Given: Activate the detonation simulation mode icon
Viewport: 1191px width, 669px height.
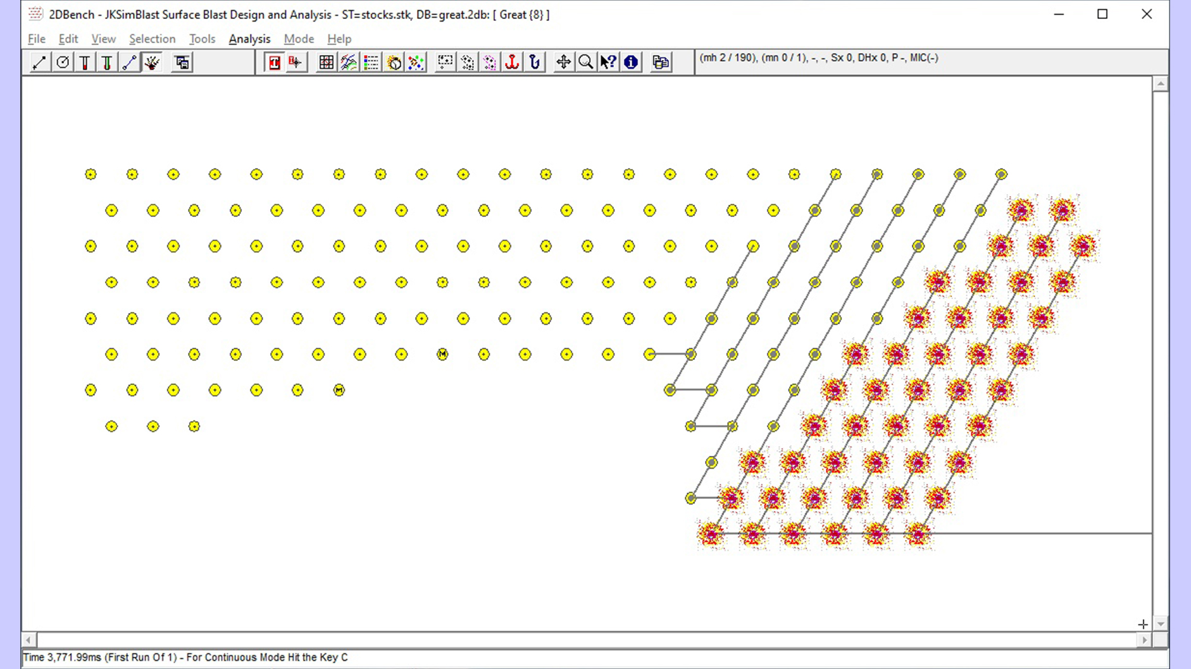Looking at the screenshot, I should (152, 63).
